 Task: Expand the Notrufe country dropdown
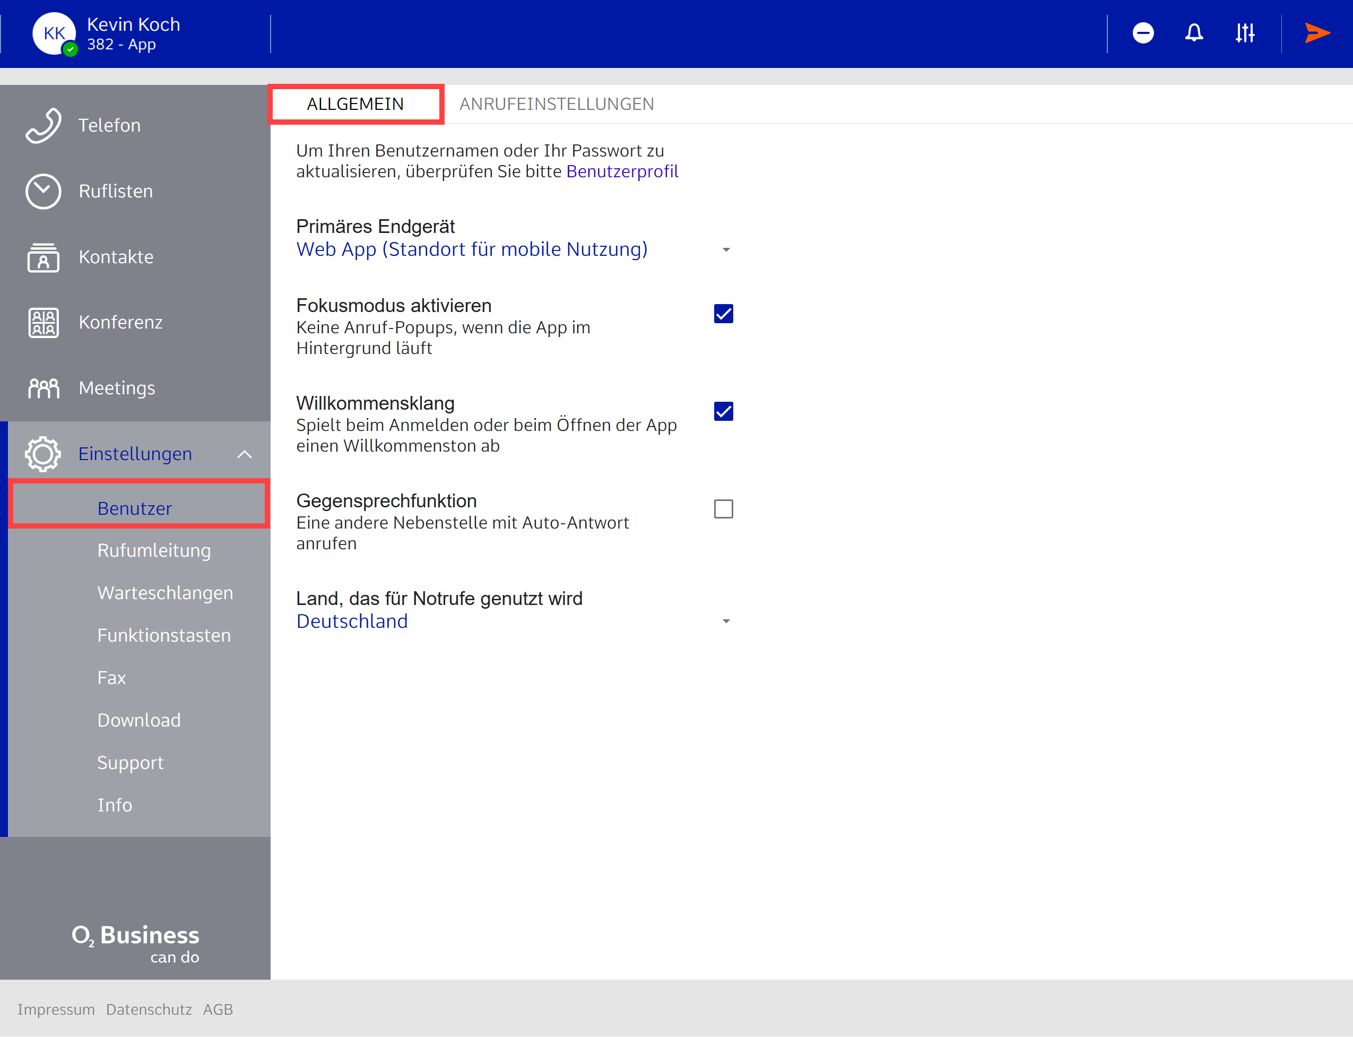coord(725,621)
